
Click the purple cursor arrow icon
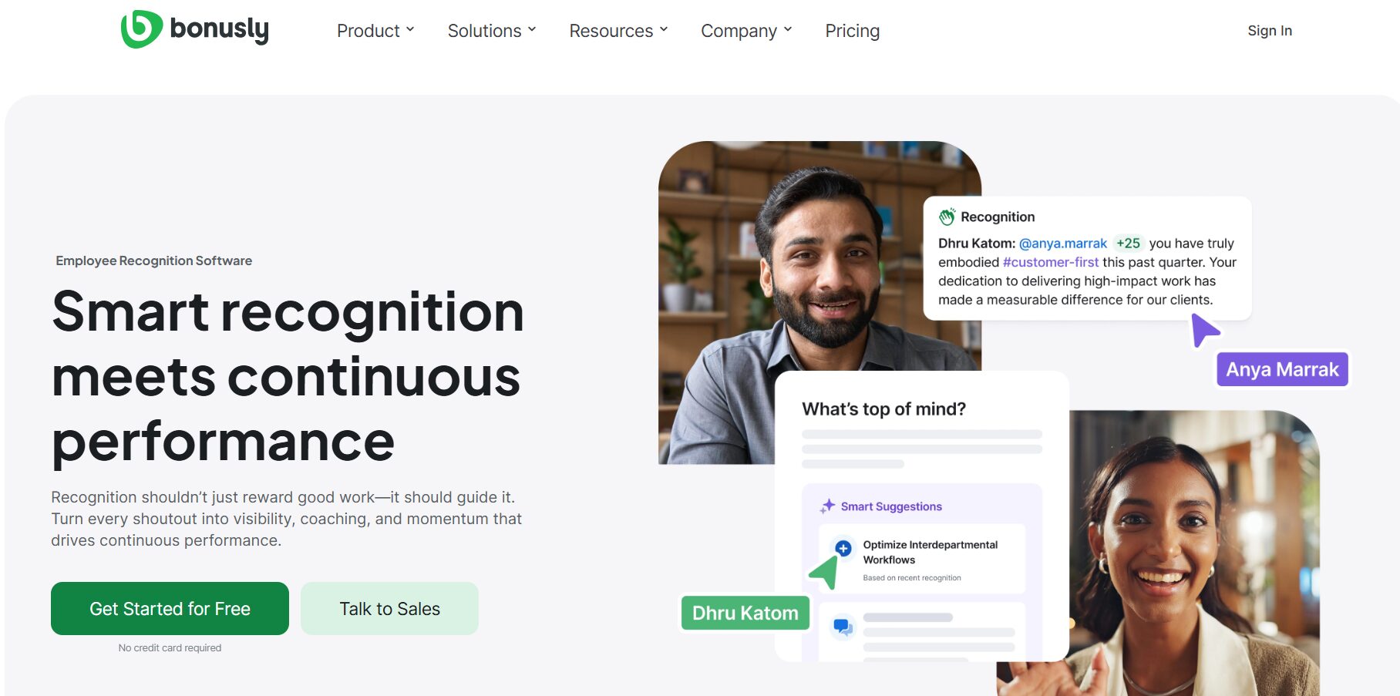[x=1204, y=330]
